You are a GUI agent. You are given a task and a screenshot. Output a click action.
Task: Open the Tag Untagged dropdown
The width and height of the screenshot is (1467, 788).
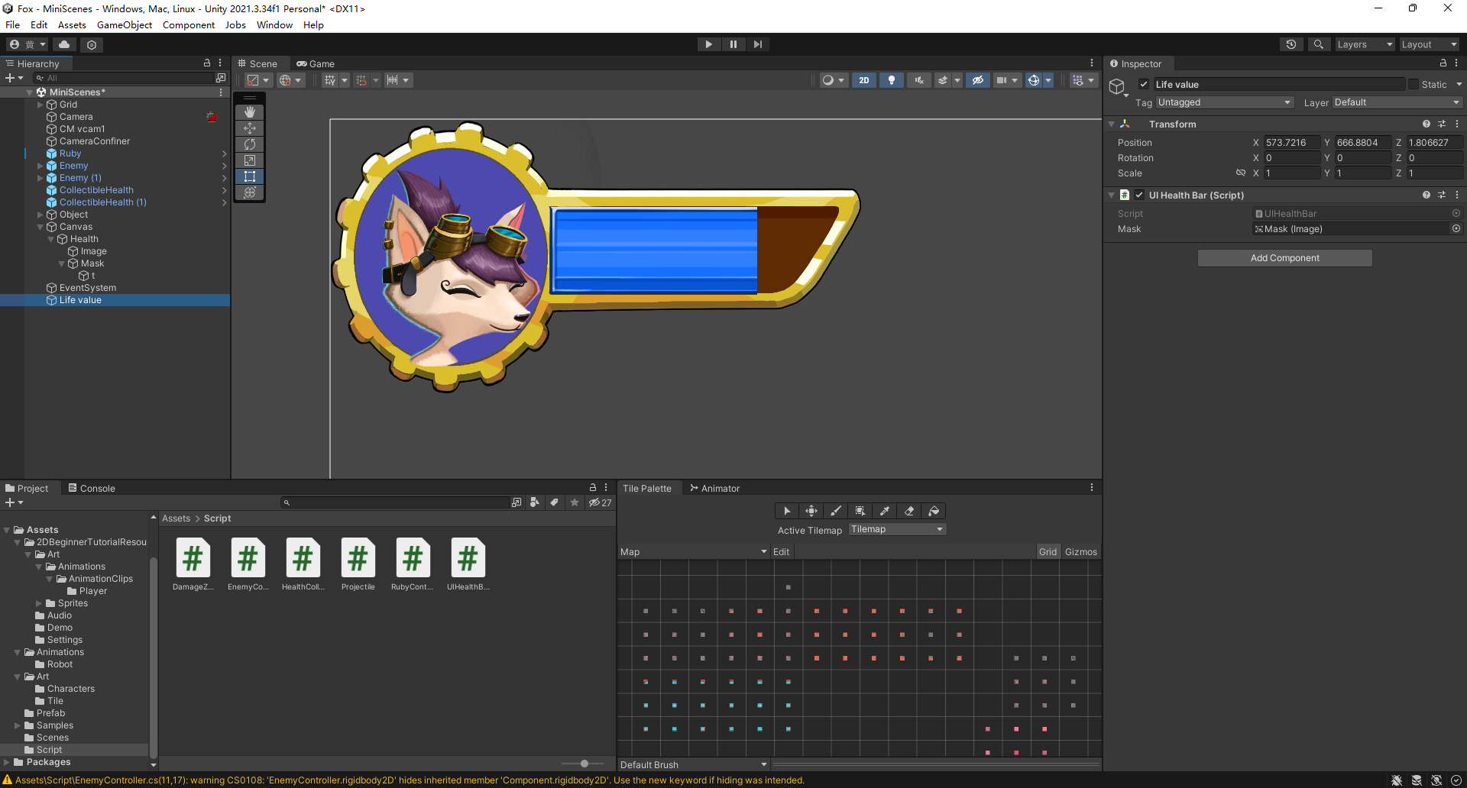pyautogui.click(x=1225, y=102)
